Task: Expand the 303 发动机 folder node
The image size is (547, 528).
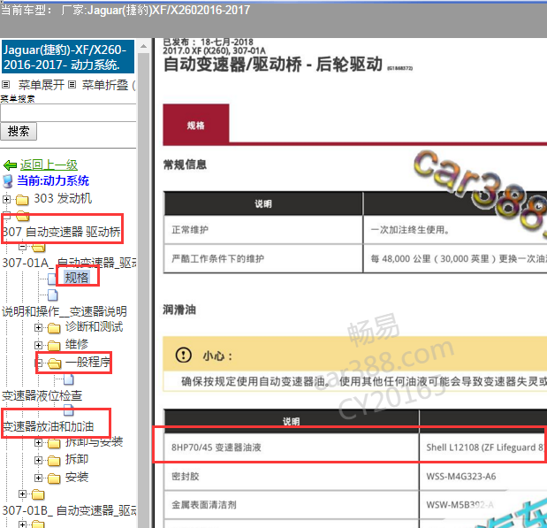Action: tap(6, 199)
